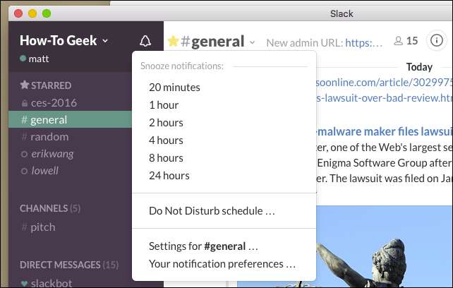Open Settings for #general
Screen dimensions: 453x288
tap(203, 246)
